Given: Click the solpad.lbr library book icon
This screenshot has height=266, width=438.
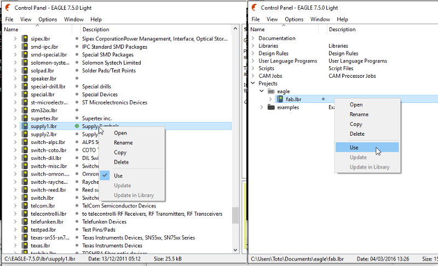Looking at the screenshot, I should point(25,71).
